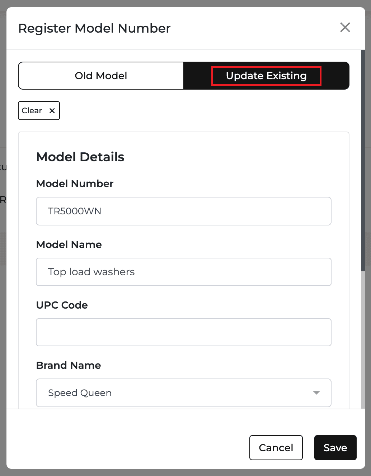Screen dimensions: 371x476
Task: Click the Model Name field 'Top load washers'
Action: tap(184, 272)
